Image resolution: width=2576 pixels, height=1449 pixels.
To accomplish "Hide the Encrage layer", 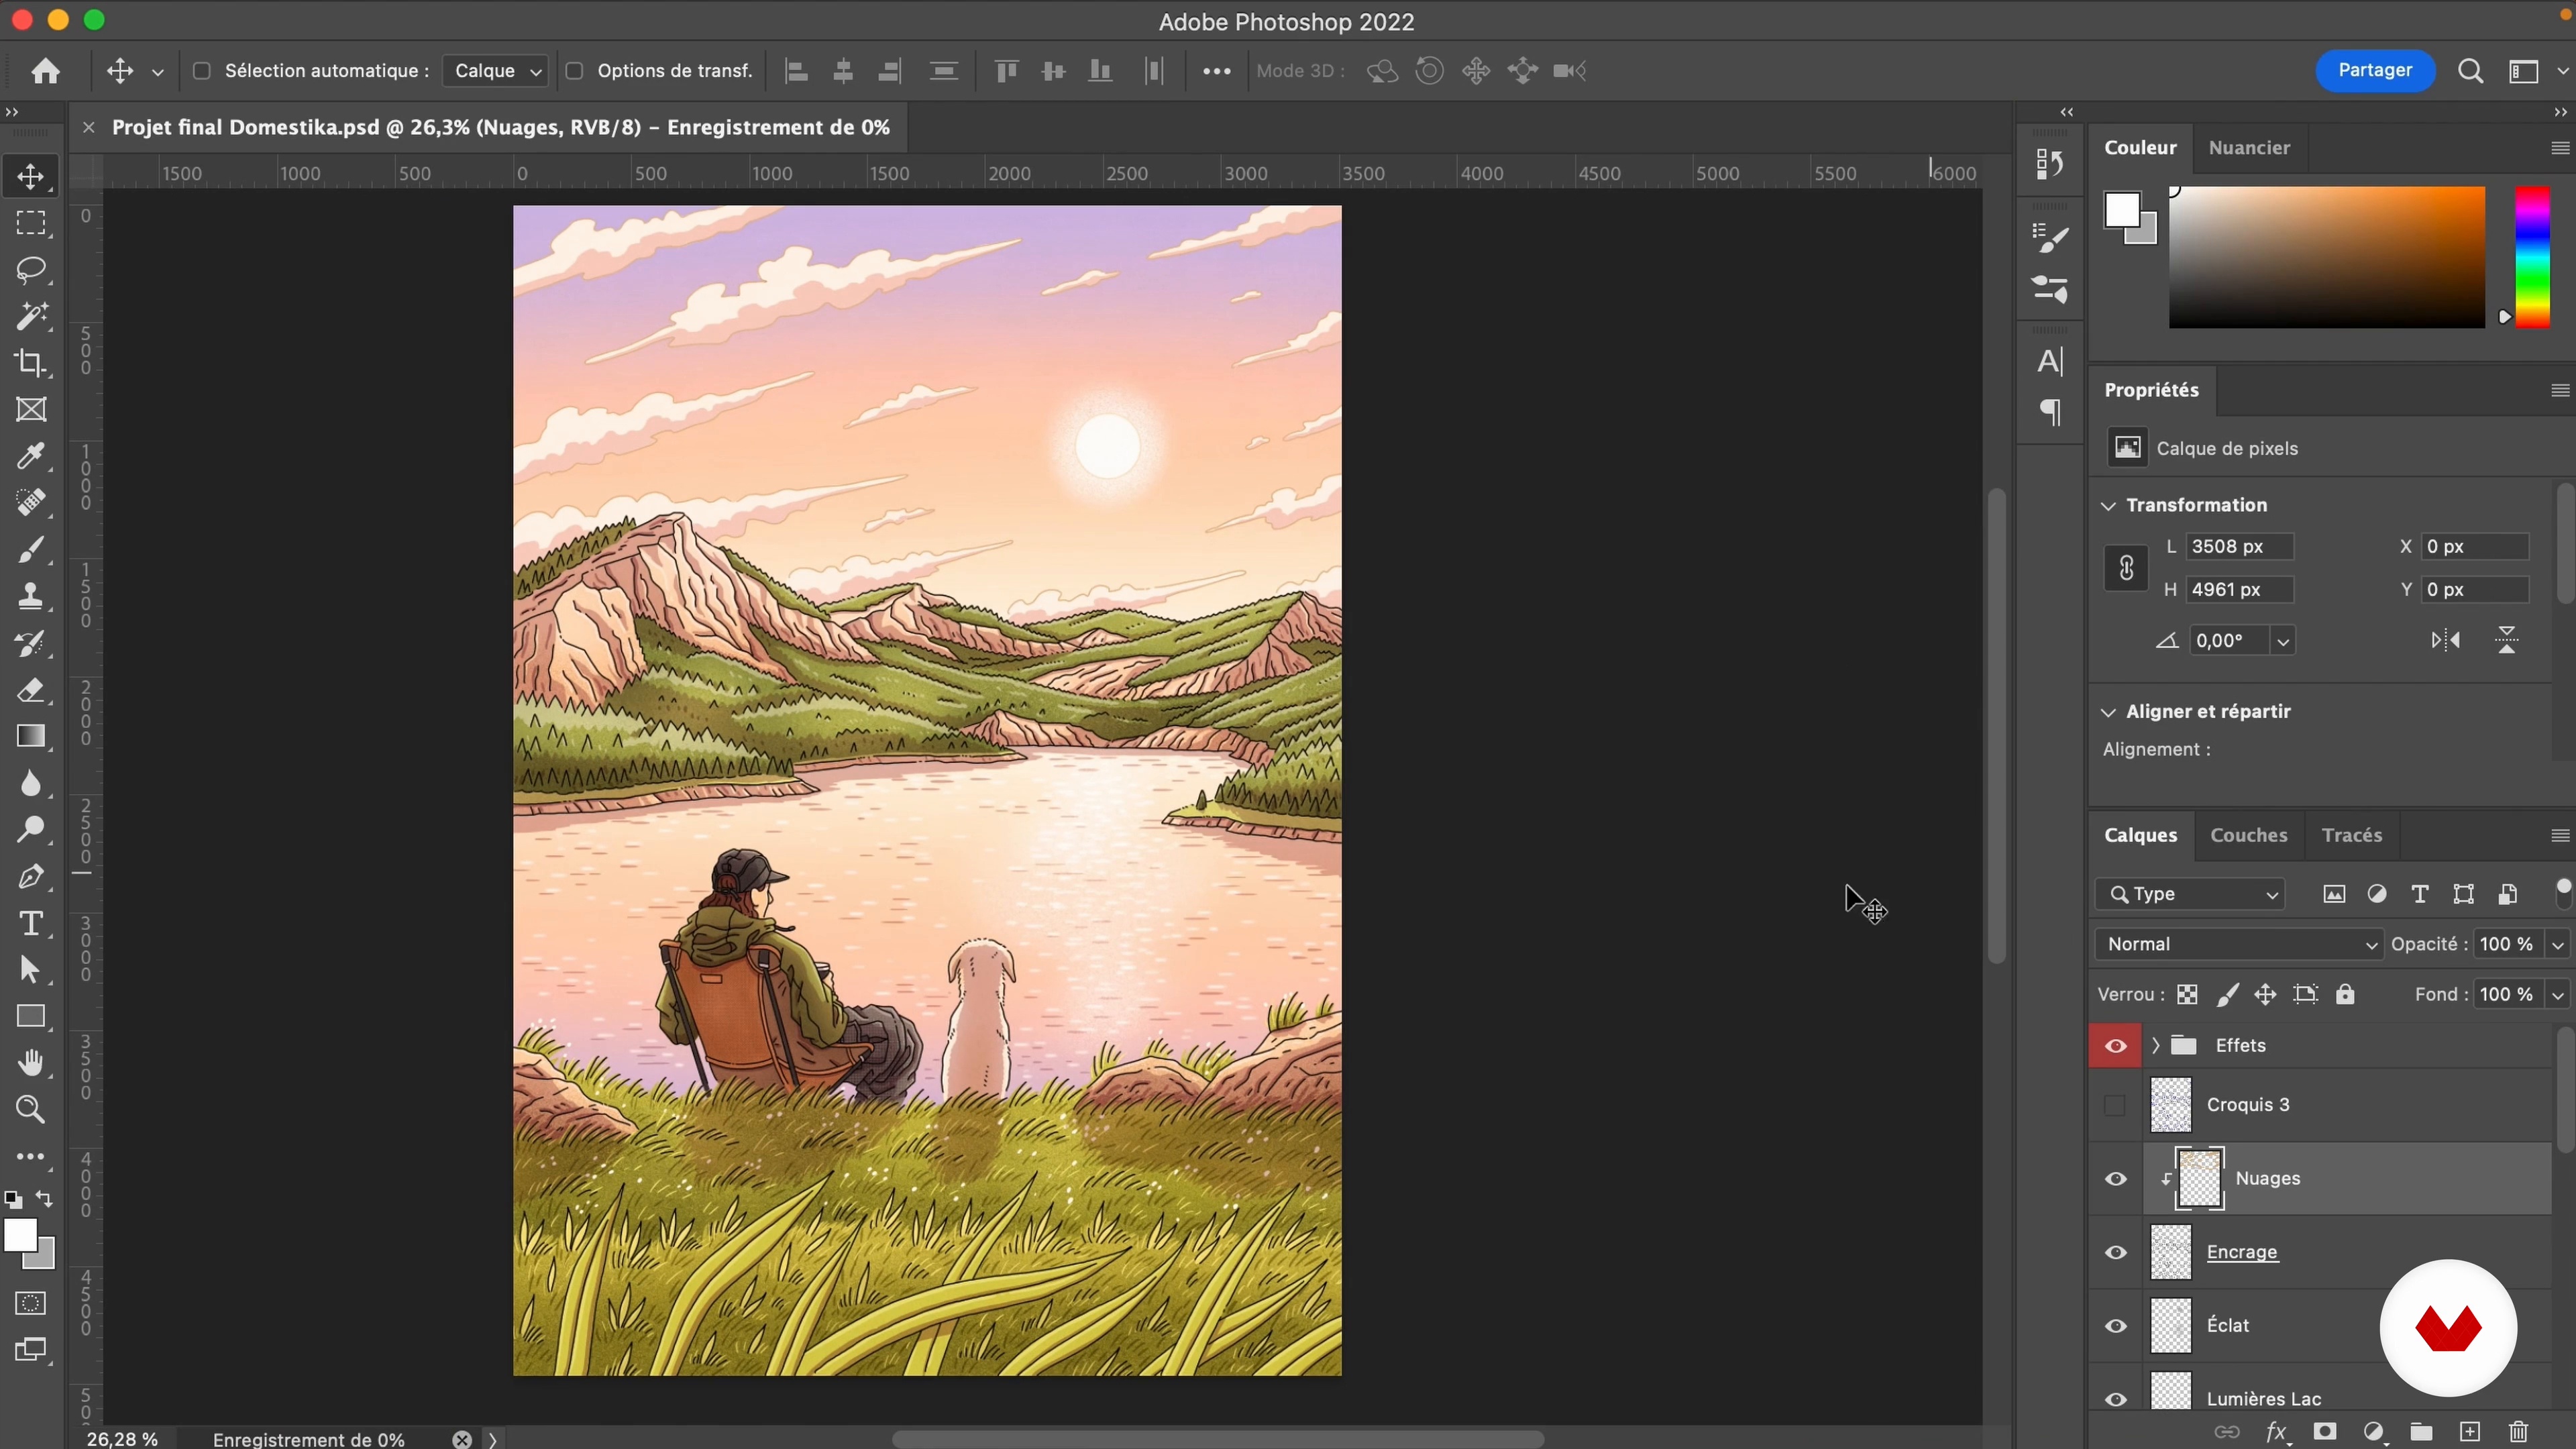I will 2116,1253.
